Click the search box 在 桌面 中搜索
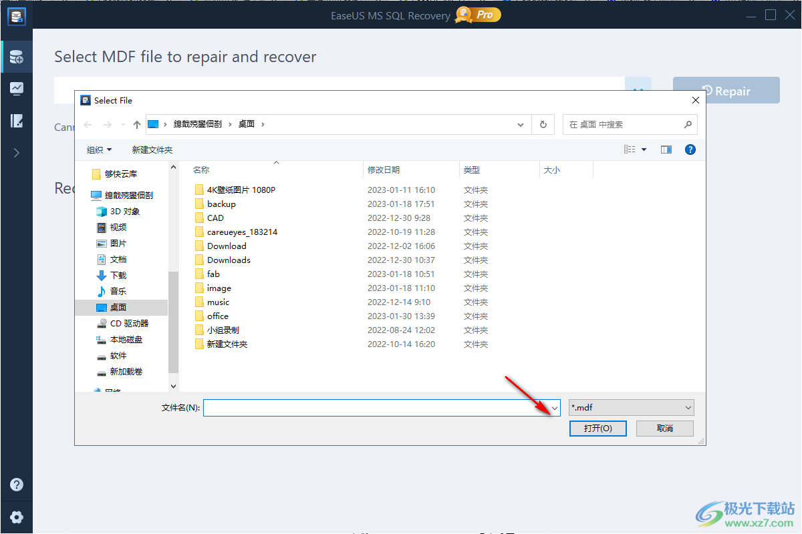The image size is (802, 534). (x=630, y=125)
